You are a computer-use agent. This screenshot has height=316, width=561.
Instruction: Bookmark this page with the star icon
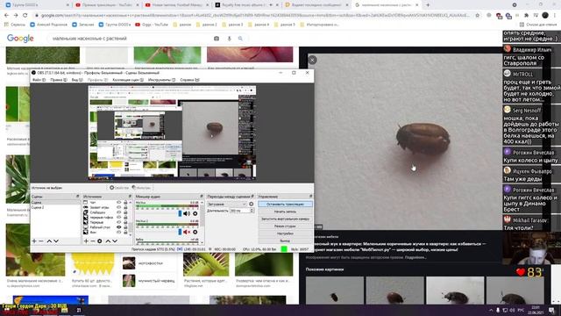[x=477, y=16]
